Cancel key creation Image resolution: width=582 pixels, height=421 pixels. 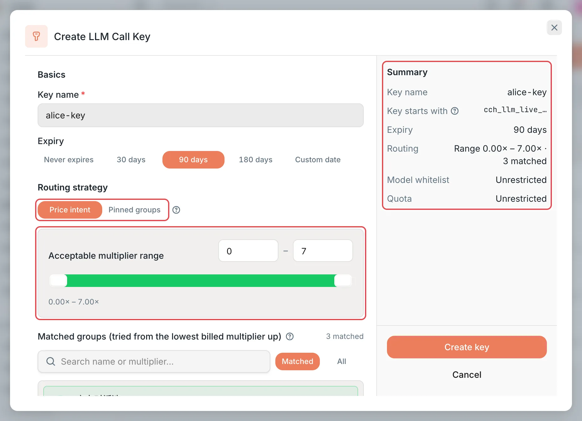tap(467, 375)
